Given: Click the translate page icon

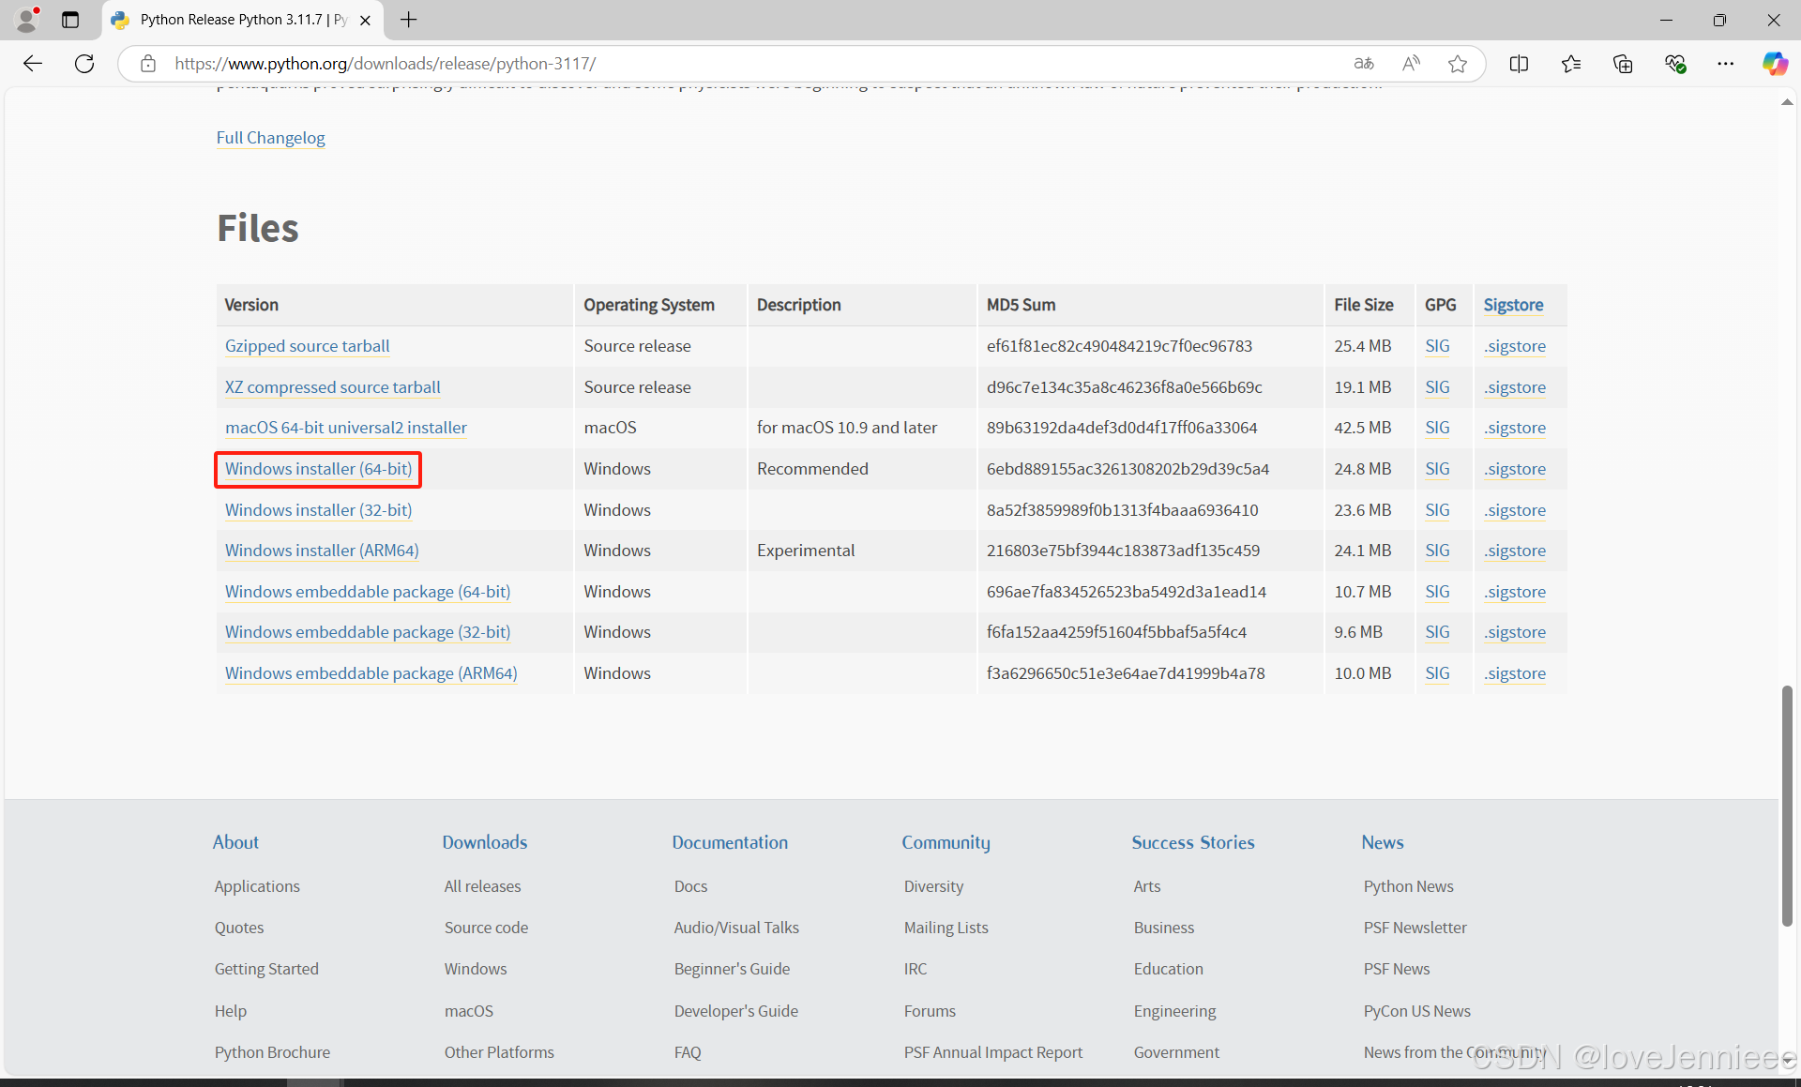Looking at the screenshot, I should (x=1364, y=64).
